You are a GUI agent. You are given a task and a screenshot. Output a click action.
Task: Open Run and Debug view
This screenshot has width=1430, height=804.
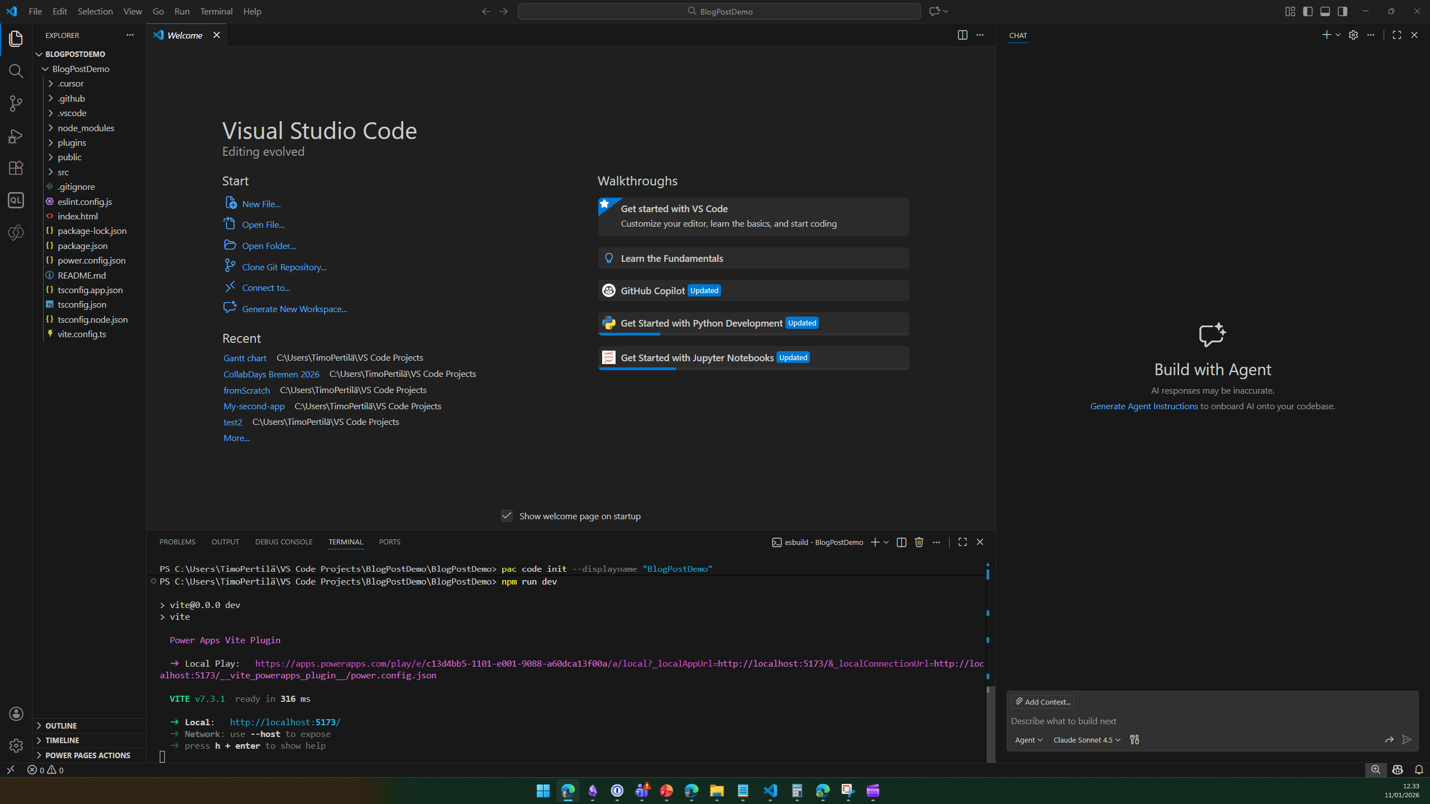point(16,136)
